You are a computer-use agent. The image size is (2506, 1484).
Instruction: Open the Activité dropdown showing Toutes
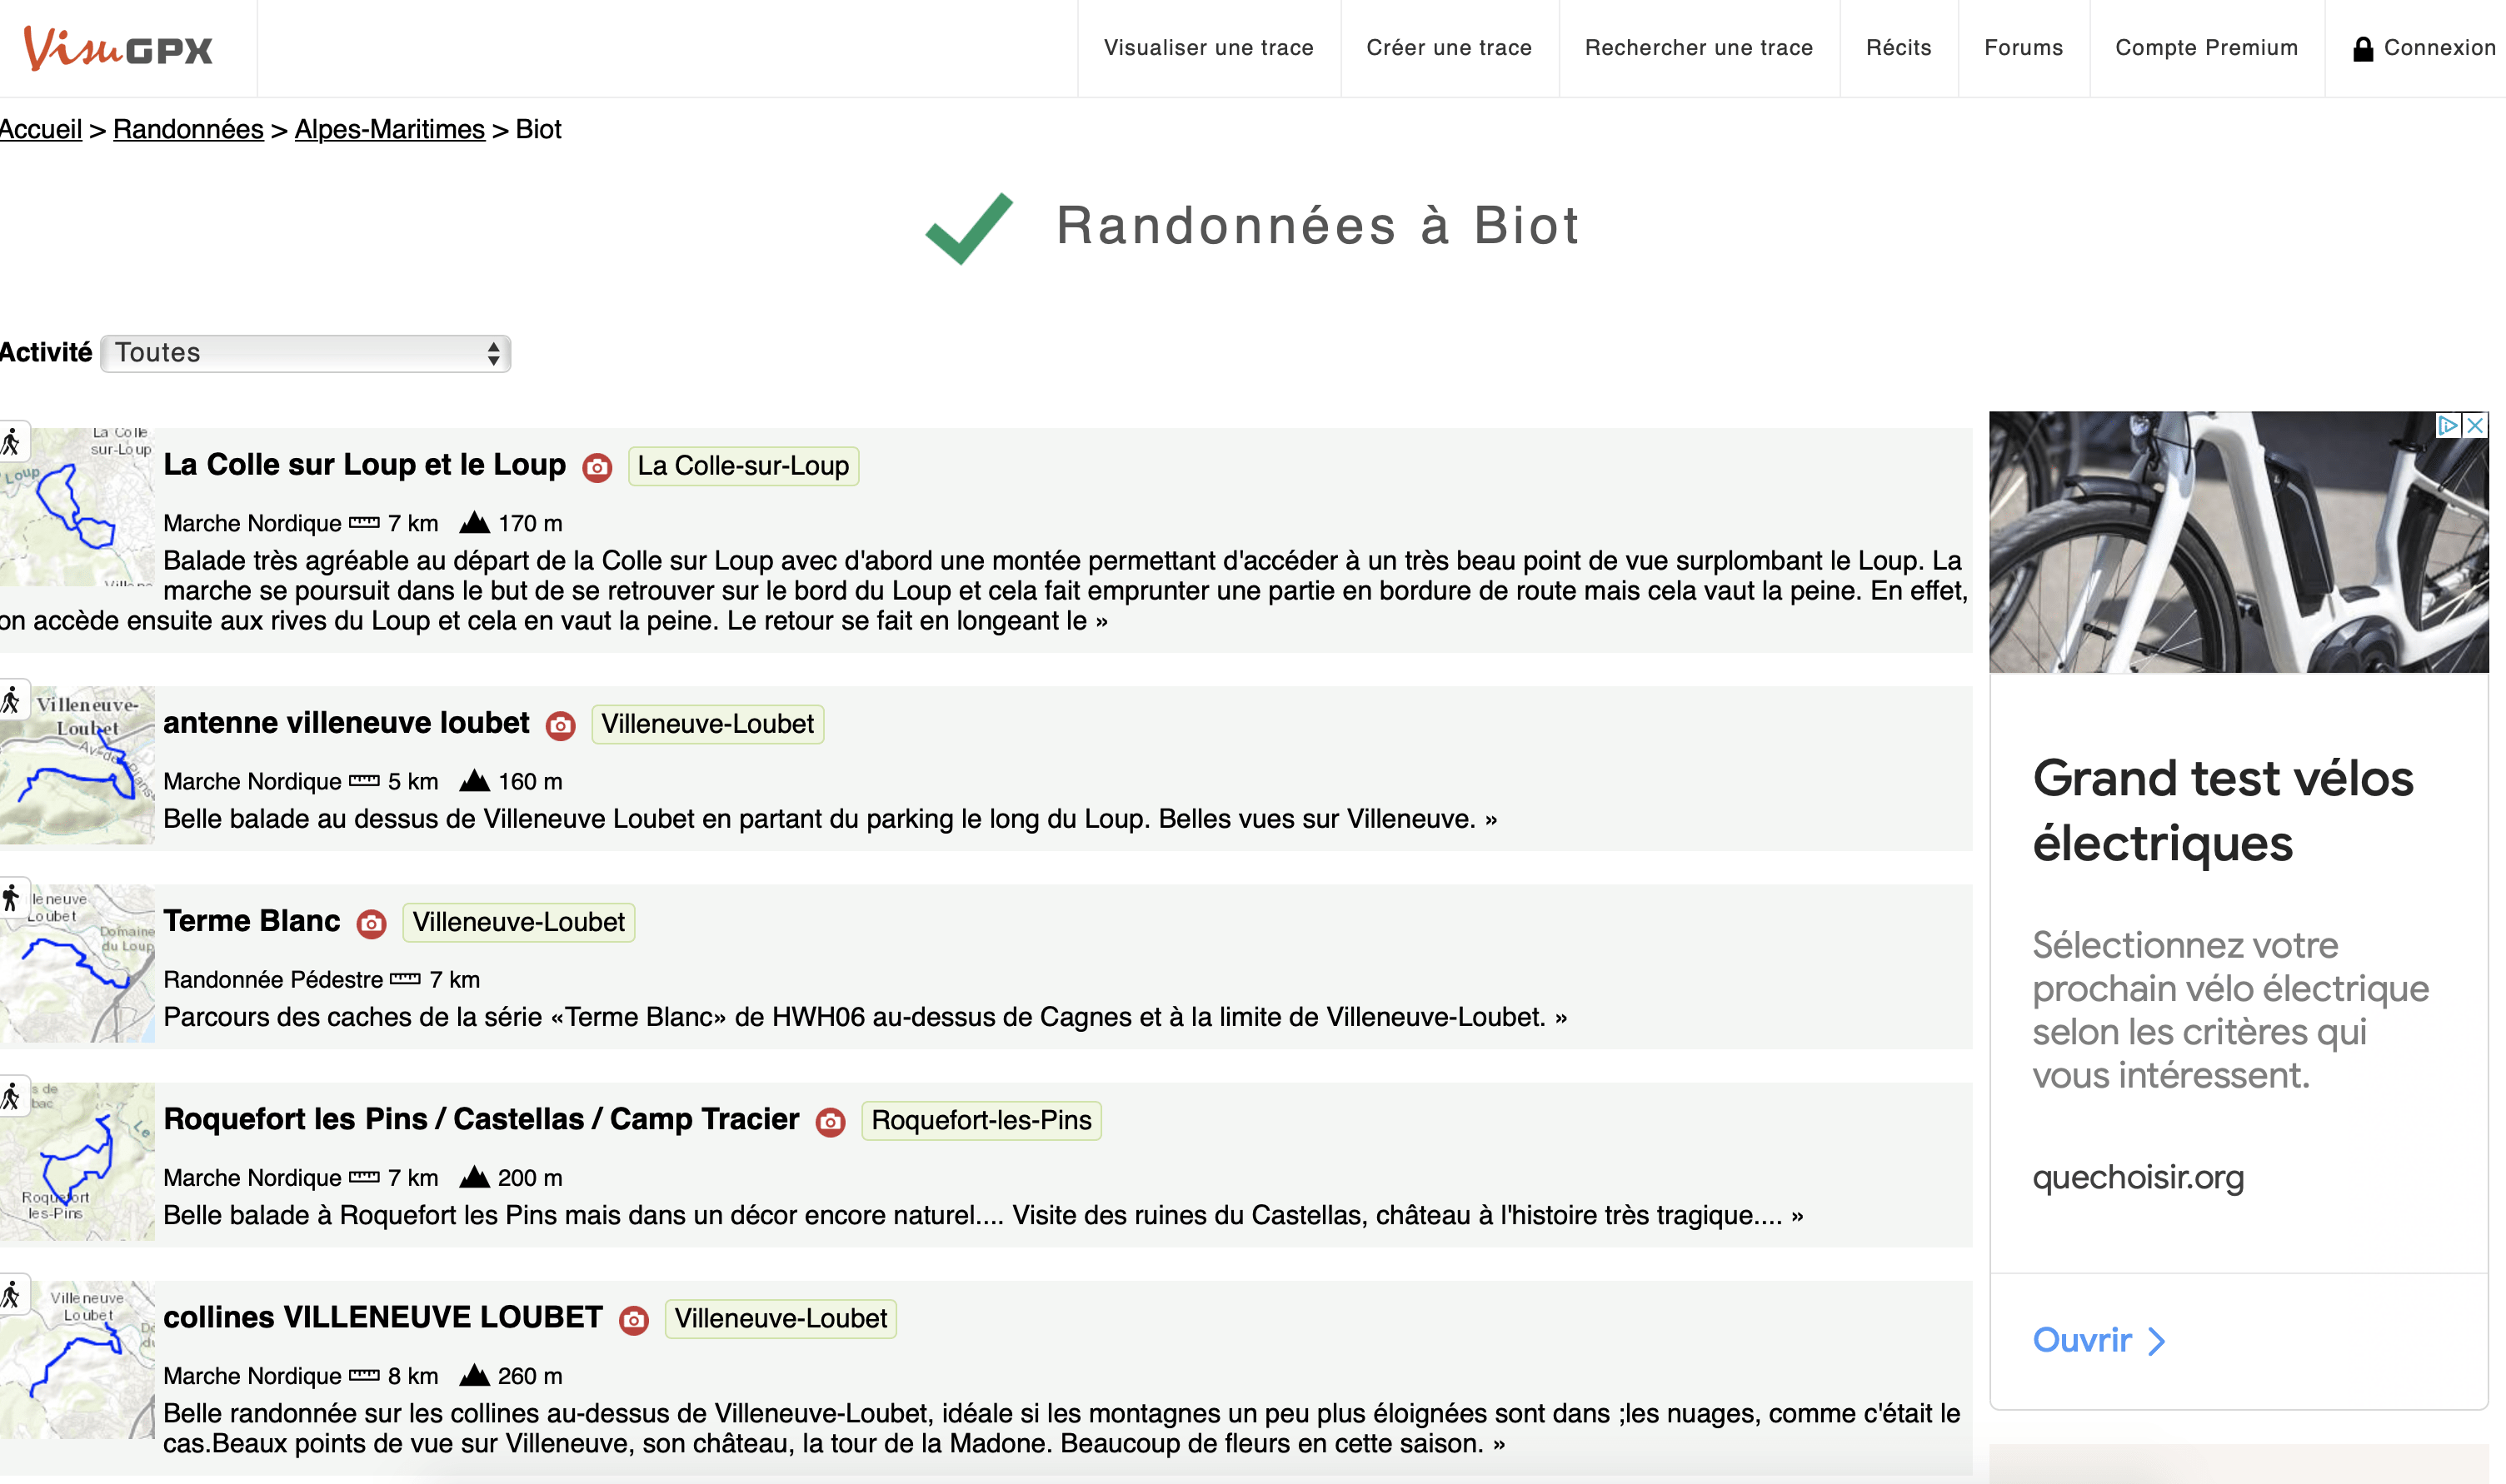[305, 353]
